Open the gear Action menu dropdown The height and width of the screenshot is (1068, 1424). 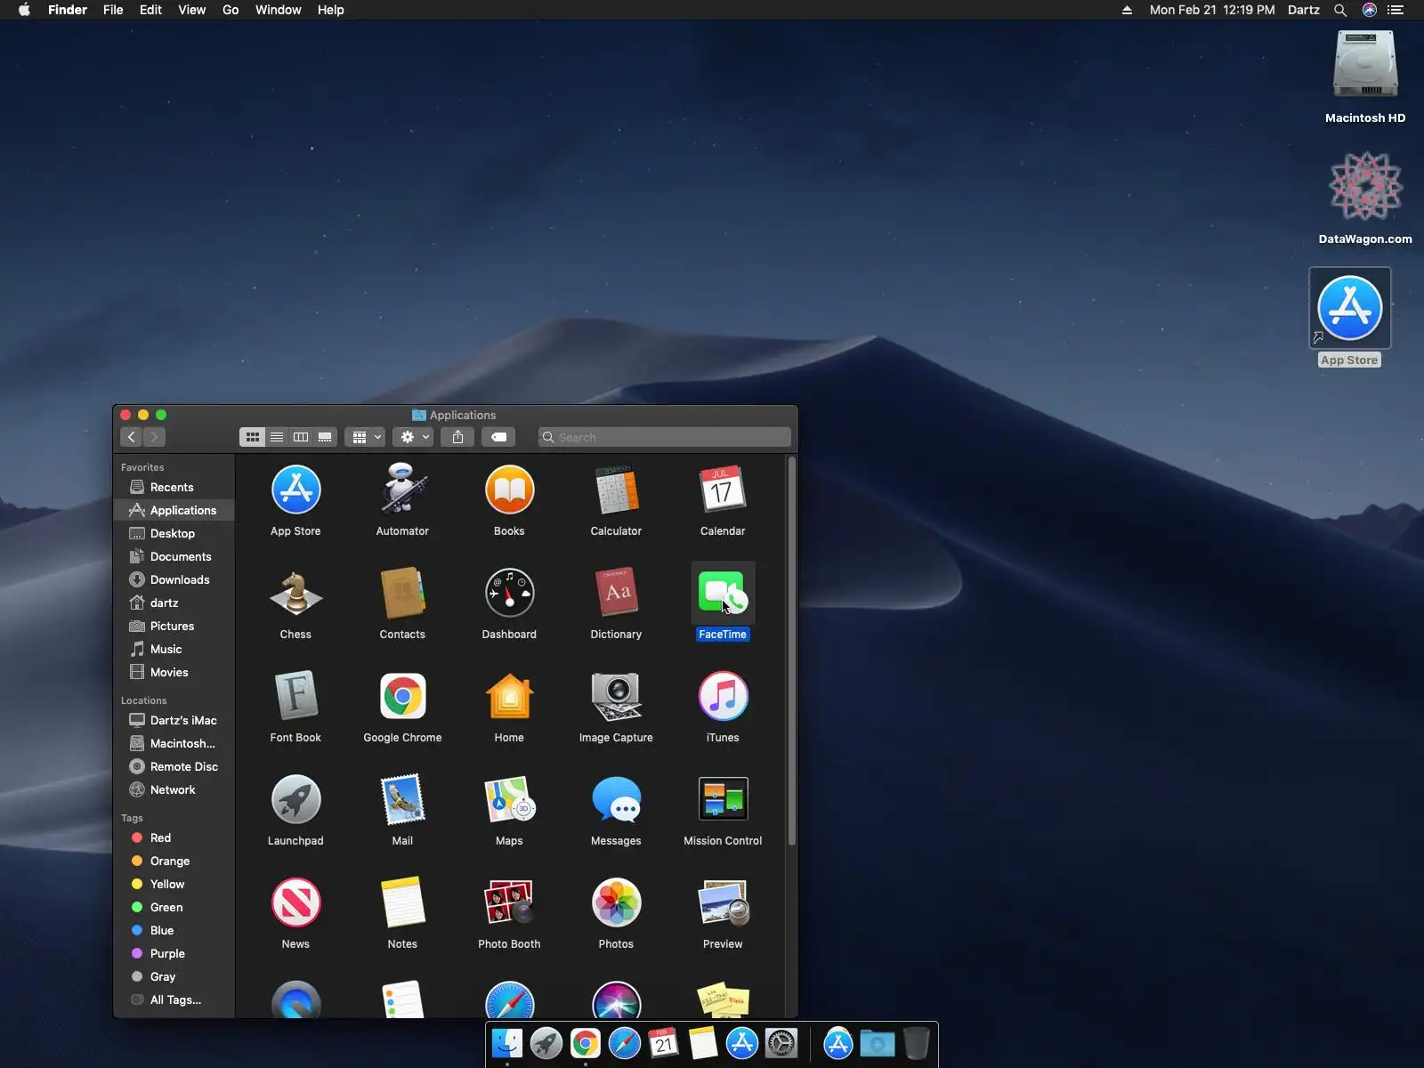coord(414,437)
